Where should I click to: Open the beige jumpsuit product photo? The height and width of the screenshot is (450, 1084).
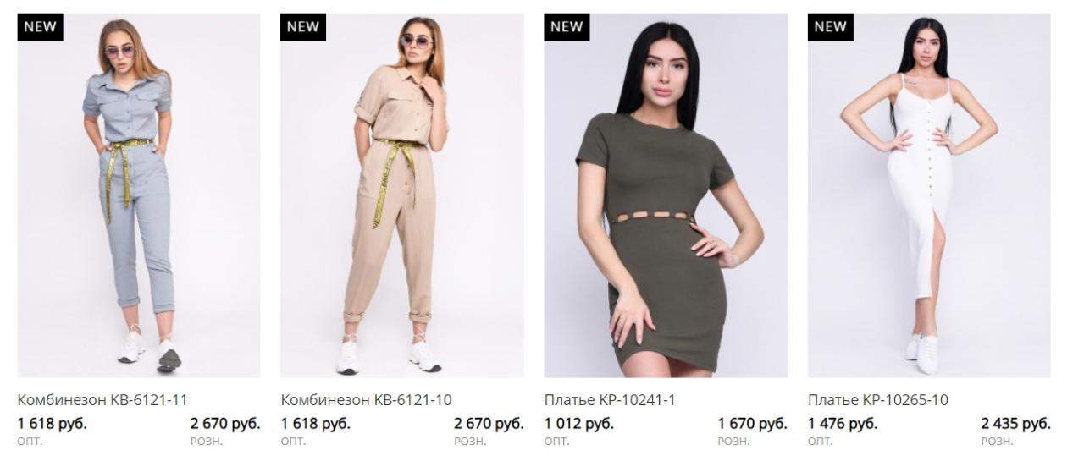(x=402, y=195)
